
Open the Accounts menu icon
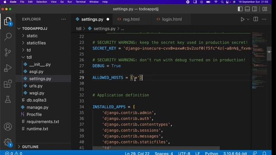(x=8, y=127)
